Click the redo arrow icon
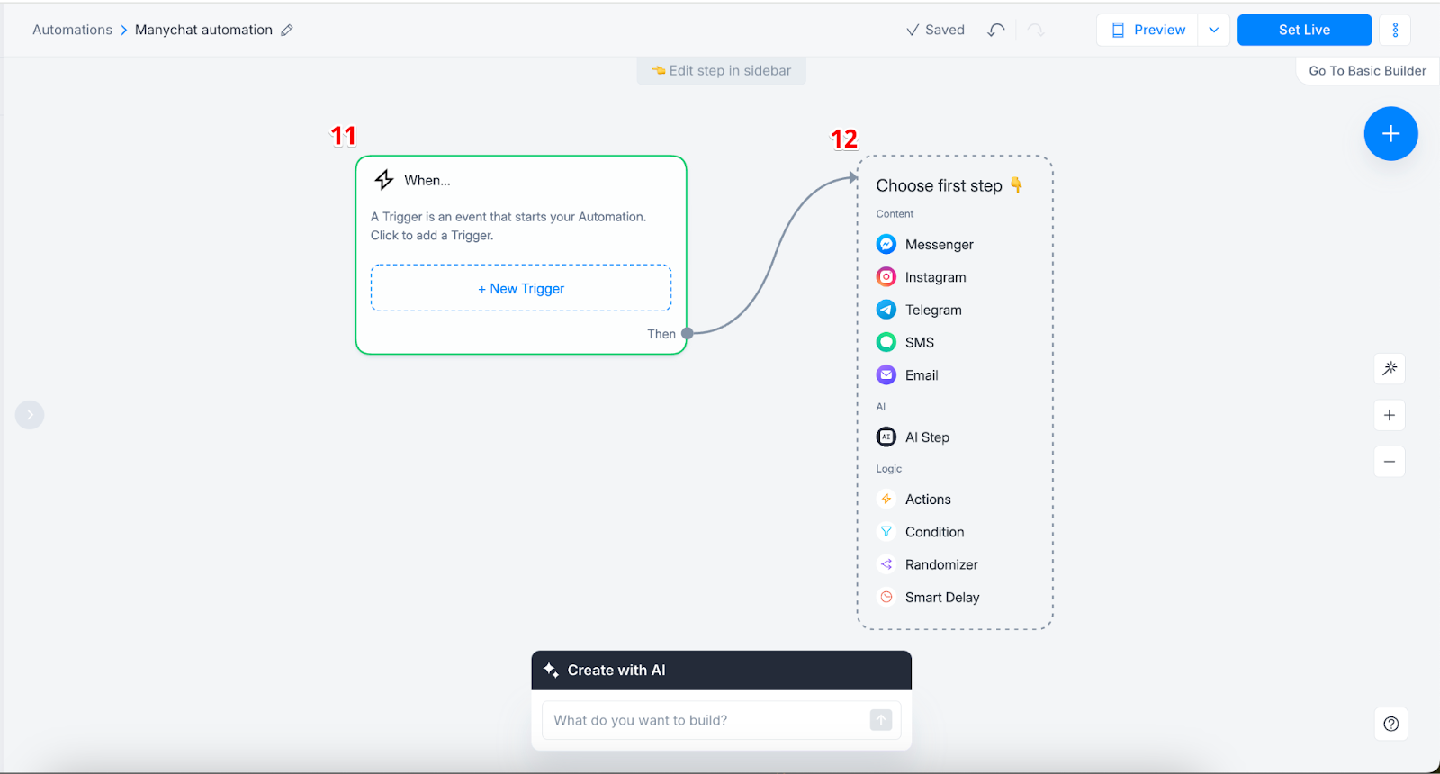1440x774 pixels. (x=1036, y=30)
